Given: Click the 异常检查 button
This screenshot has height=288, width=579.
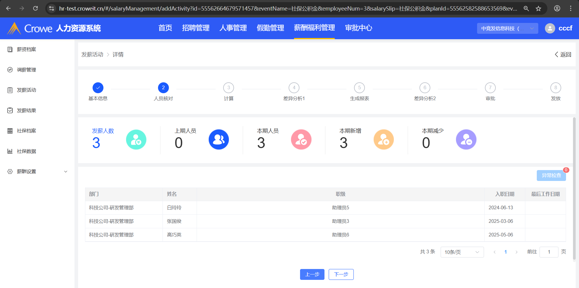Looking at the screenshot, I should [551, 176].
